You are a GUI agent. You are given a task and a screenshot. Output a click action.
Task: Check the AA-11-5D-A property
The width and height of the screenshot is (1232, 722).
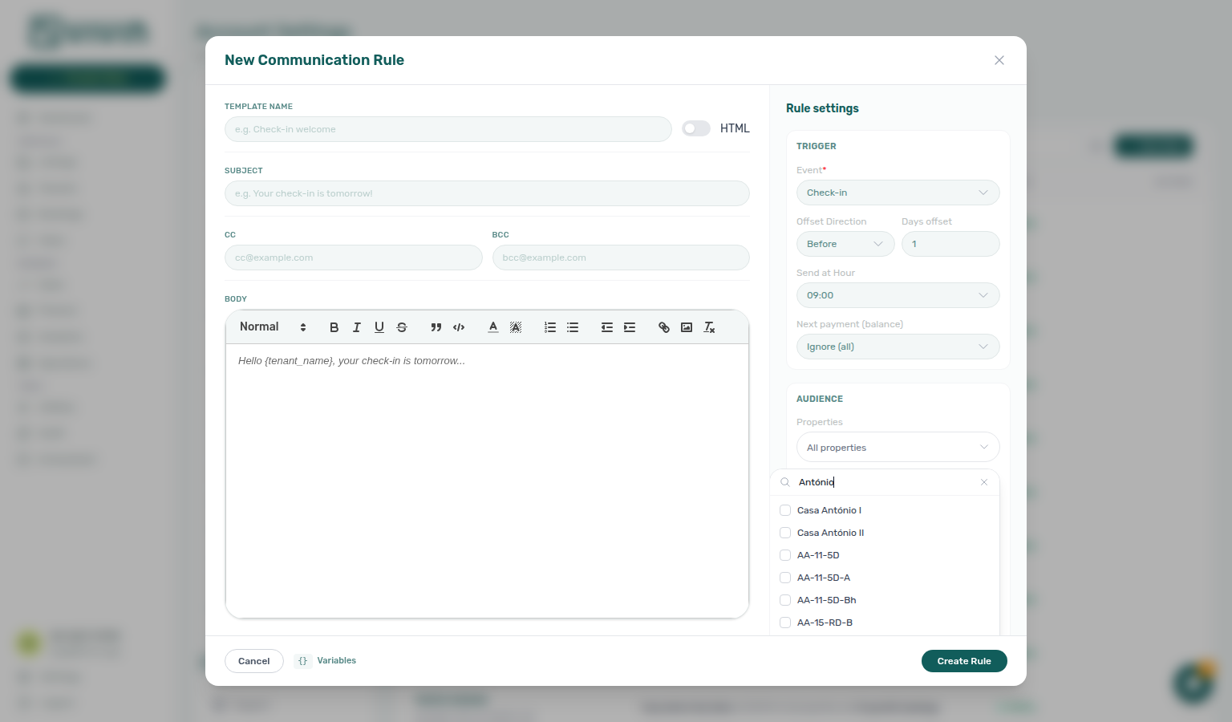coord(785,578)
